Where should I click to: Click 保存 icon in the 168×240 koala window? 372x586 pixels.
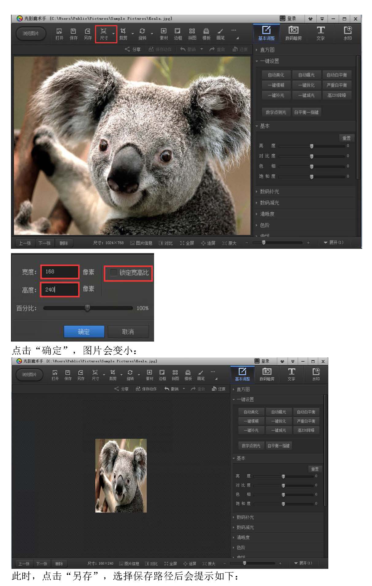pyautogui.click(x=68, y=375)
